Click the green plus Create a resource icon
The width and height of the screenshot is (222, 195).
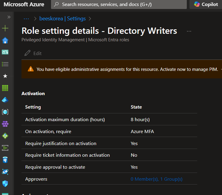click(x=5, y=28)
